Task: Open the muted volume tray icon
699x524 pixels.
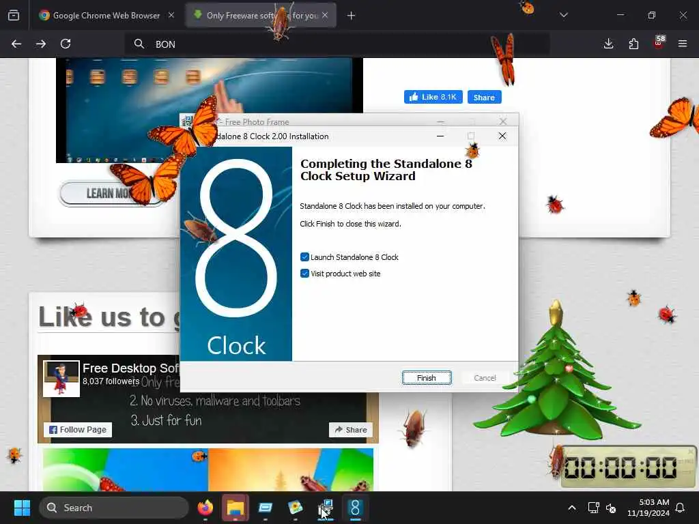Action: [x=611, y=508]
